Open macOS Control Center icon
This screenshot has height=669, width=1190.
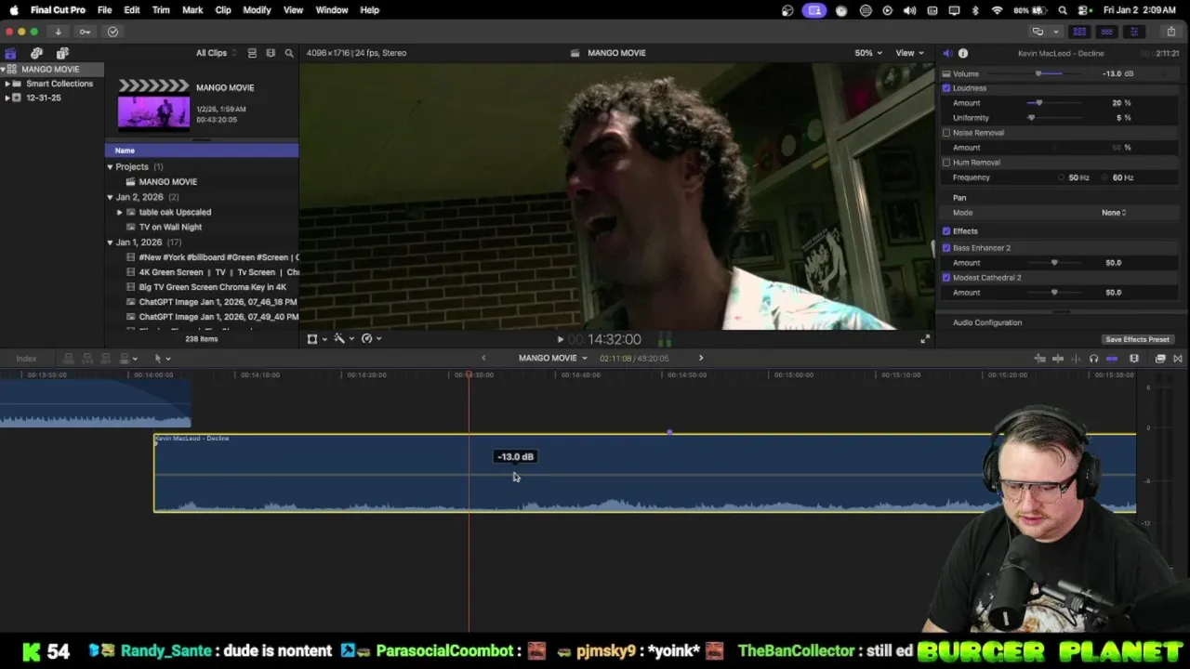(1085, 10)
